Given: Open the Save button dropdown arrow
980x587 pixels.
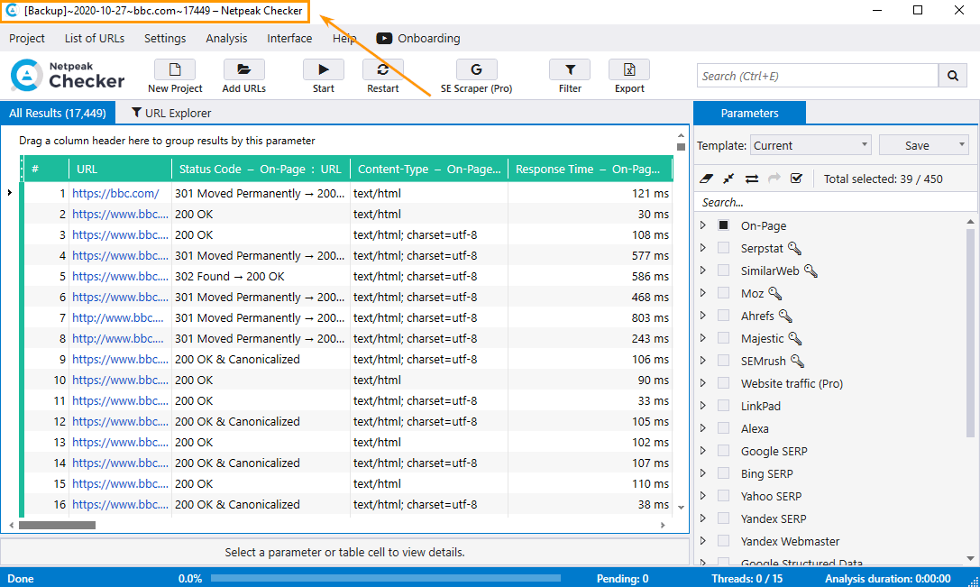Looking at the screenshot, I should [962, 145].
